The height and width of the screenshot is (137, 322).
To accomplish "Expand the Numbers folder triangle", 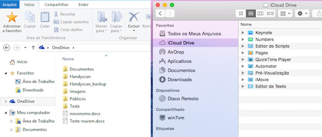I will 243,39.
